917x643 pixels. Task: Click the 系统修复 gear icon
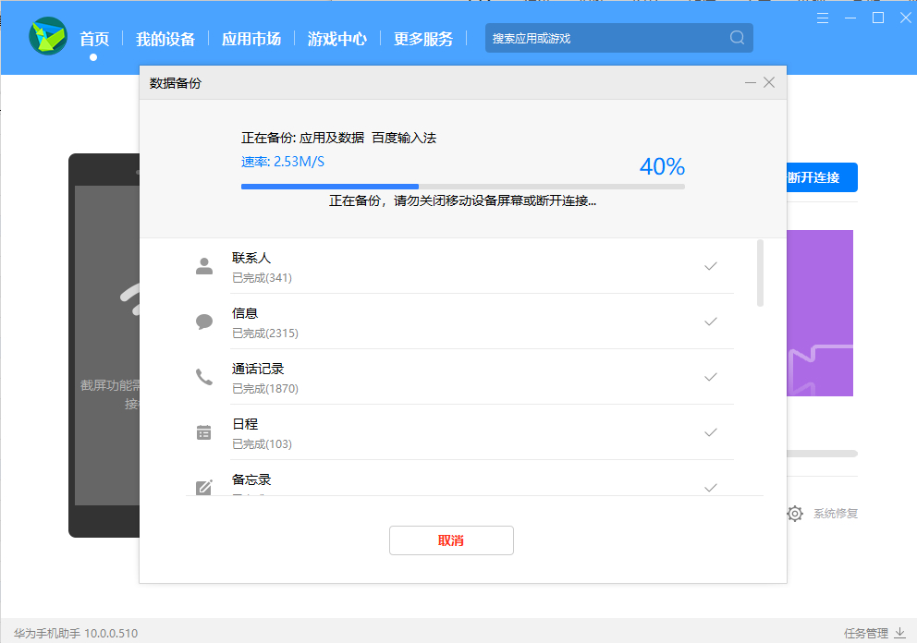795,514
